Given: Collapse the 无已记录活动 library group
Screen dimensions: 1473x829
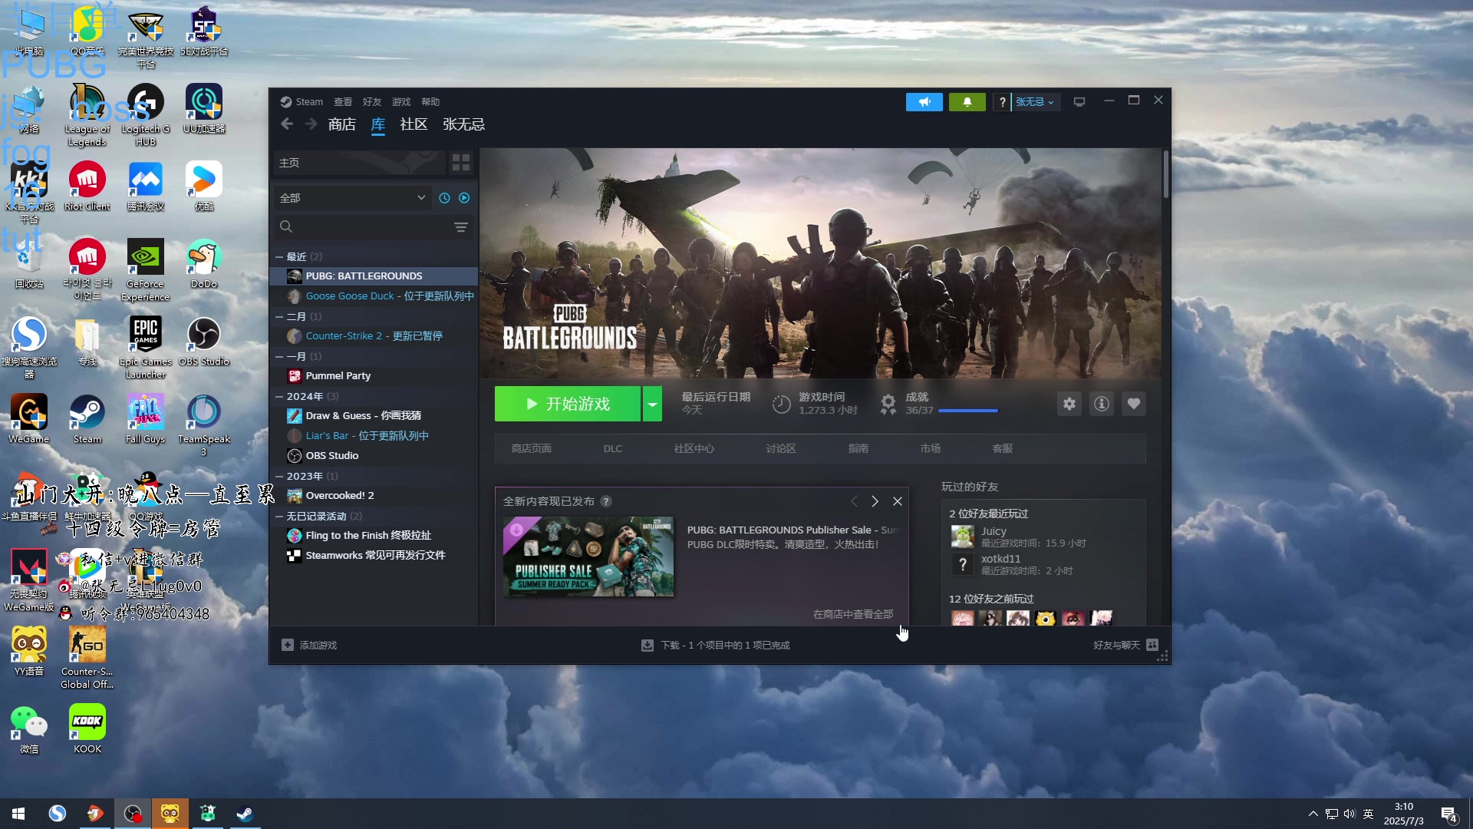Looking at the screenshot, I should pyautogui.click(x=279, y=517).
